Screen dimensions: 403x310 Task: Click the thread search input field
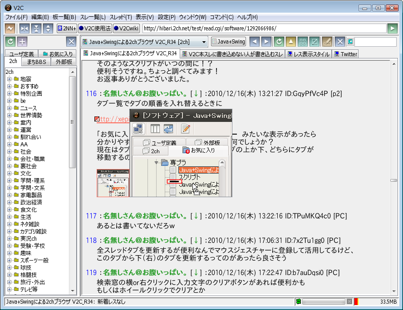coord(376,42)
